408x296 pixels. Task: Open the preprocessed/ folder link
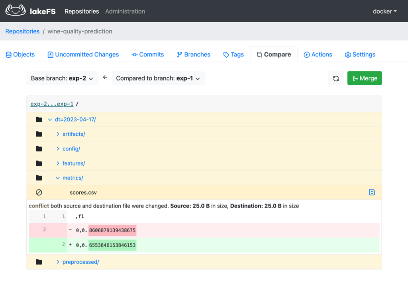pyautogui.click(x=80, y=262)
